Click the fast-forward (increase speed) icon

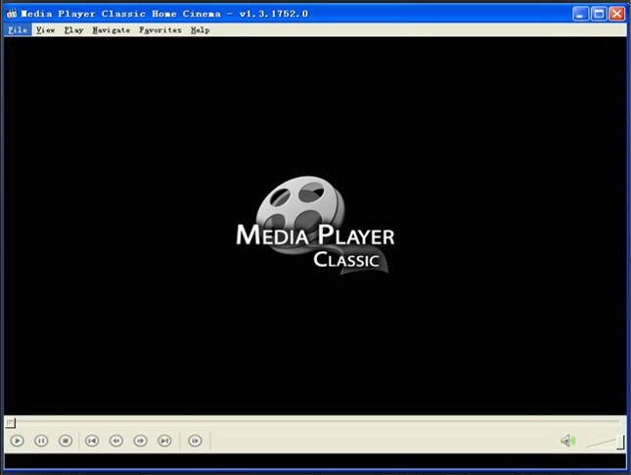(x=140, y=441)
